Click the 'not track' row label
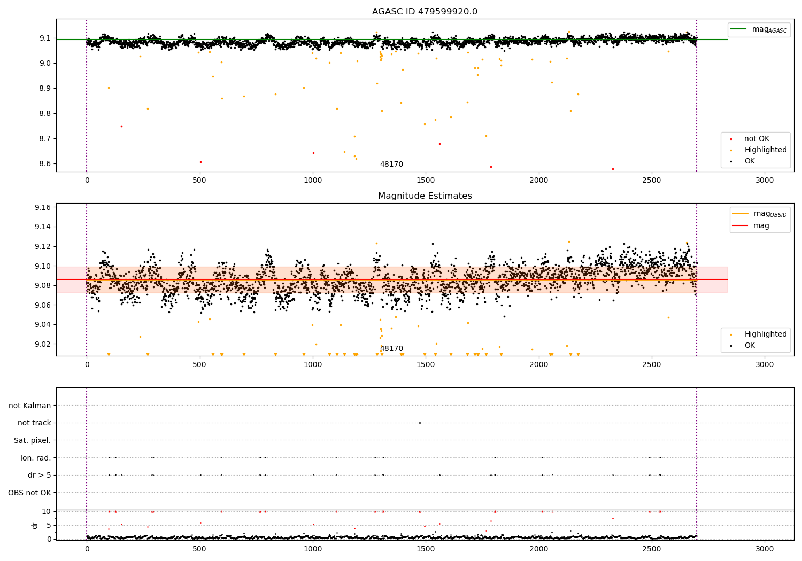802x561 pixels. click(34, 423)
